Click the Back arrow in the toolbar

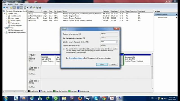(4, 8)
